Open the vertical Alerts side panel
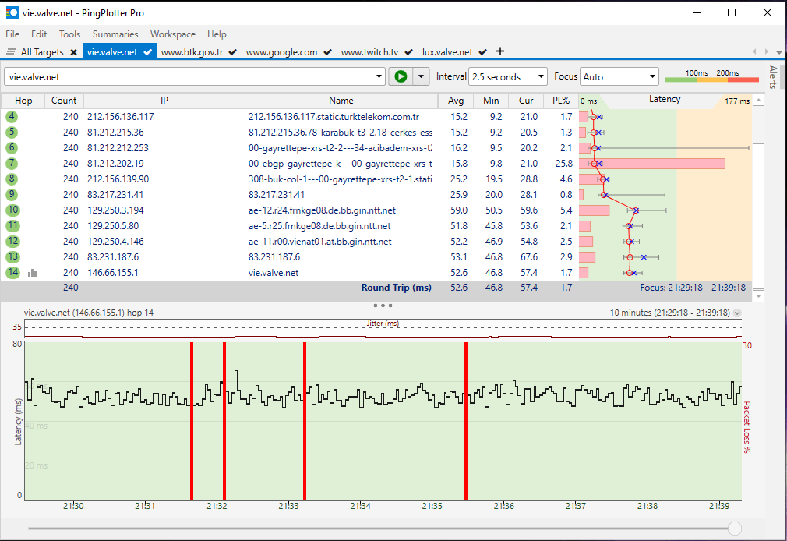The image size is (787, 541). (773, 78)
